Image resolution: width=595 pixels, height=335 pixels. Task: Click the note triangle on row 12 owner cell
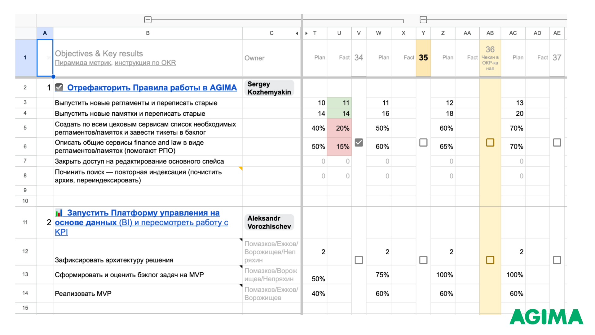tap(241, 239)
